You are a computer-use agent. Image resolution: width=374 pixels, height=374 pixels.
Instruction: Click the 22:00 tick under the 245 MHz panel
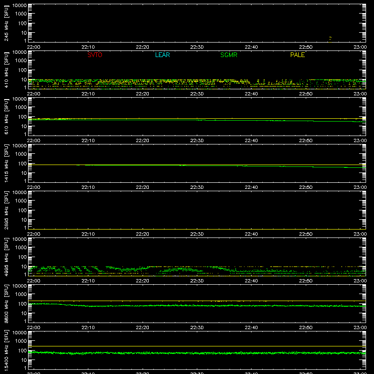pos(33,47)
